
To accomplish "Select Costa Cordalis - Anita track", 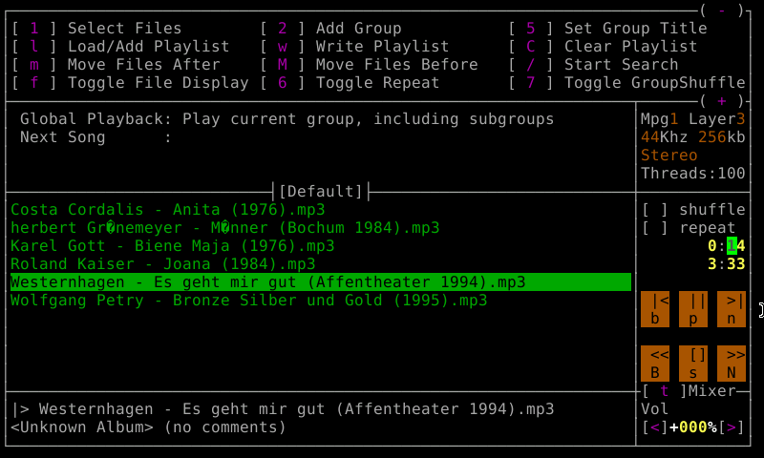I will tap(168, 210).
